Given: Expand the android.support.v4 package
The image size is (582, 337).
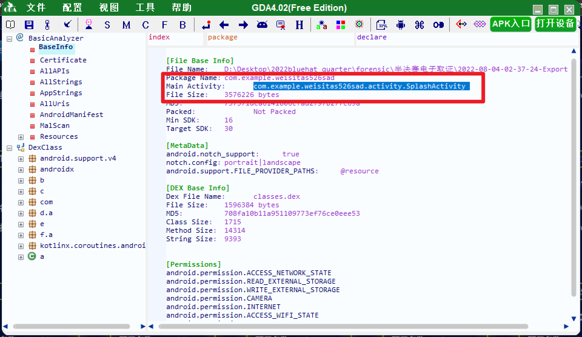Looking at the screenshot, I should coord(21,159).
